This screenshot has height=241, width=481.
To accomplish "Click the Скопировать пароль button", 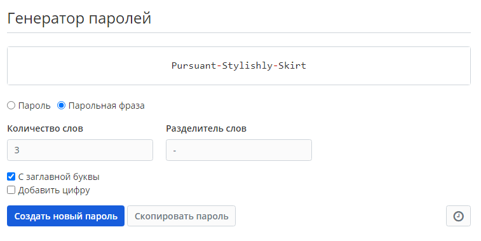I will click(x=181, y=216).
